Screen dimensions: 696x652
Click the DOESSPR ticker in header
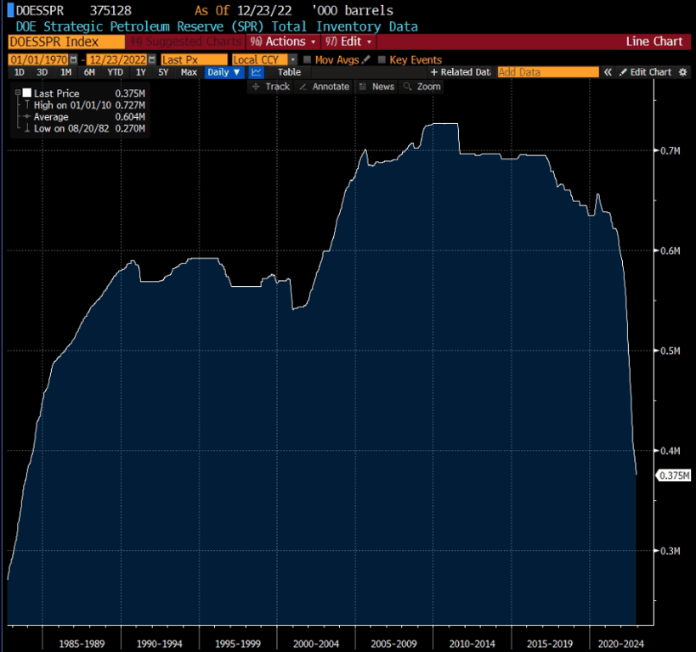[x=39, y=10]
